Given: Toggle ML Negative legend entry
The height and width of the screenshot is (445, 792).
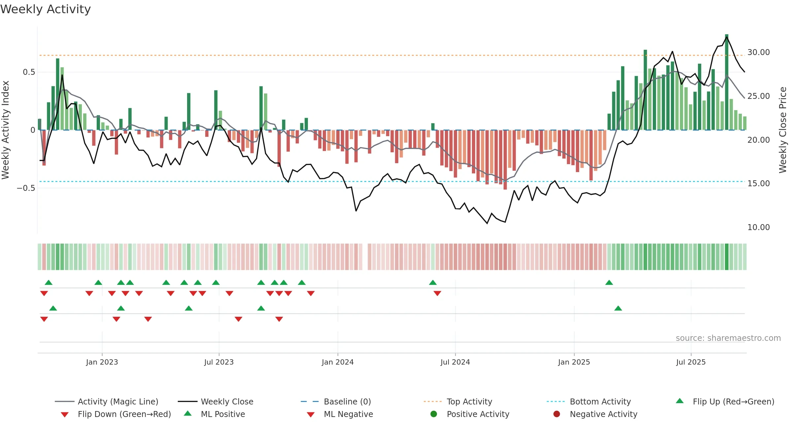Looking at the screenshot, I should point(340,414).
